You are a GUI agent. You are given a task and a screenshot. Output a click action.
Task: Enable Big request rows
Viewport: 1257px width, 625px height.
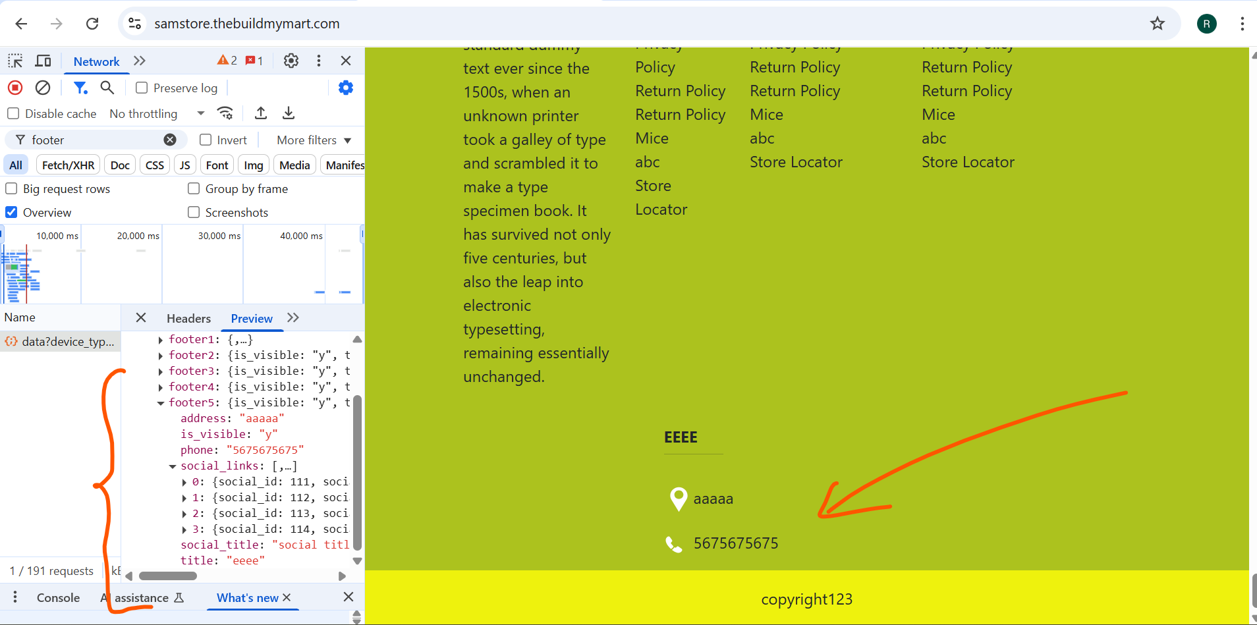11,188
